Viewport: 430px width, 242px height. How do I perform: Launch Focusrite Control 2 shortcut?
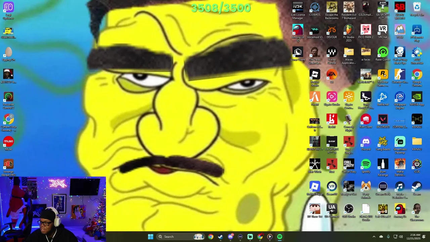[x=8, y=100]
